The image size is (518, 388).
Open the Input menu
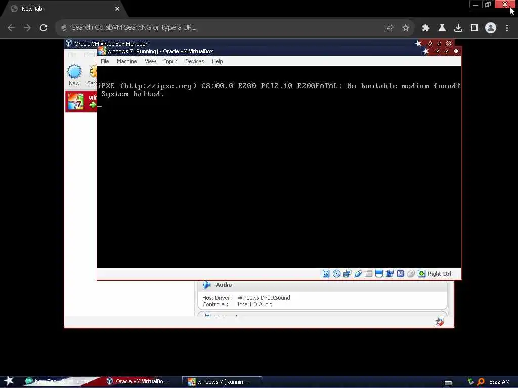coord(170,61)
